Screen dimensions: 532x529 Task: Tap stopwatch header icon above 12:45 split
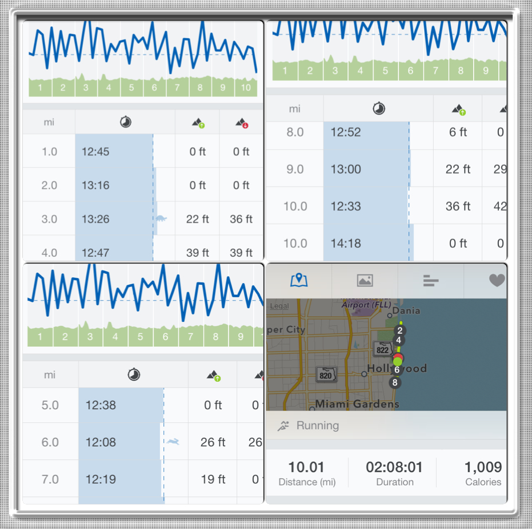126,122
